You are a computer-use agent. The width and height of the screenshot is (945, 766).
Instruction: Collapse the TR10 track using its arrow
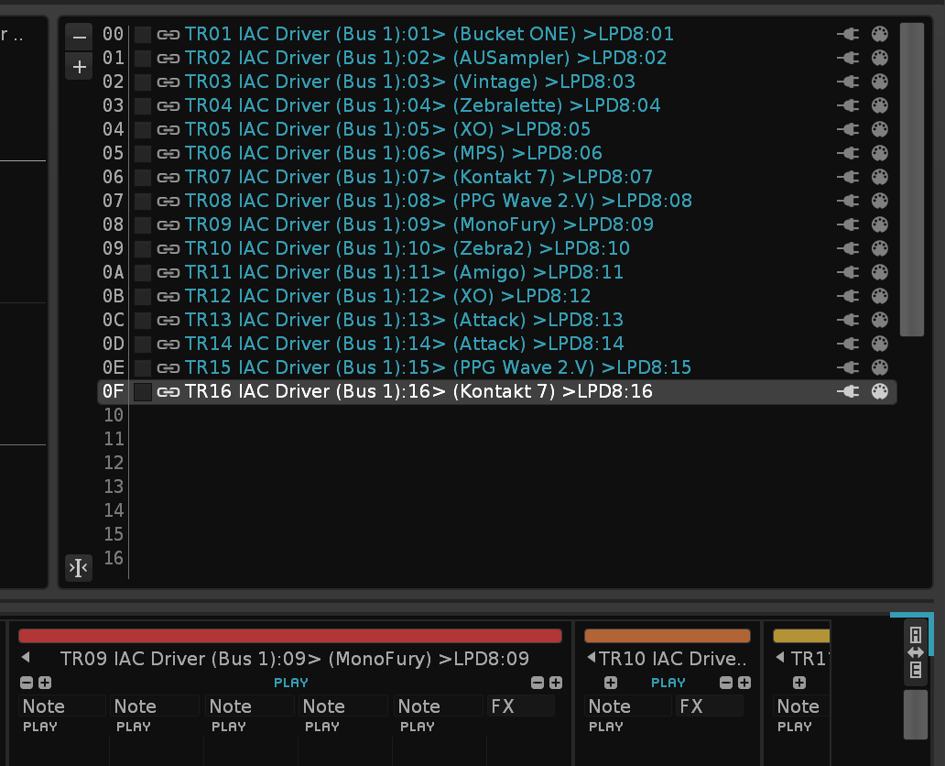point(592,657)
